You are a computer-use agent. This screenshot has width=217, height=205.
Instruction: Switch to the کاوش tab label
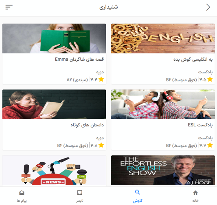pos(138,201)
